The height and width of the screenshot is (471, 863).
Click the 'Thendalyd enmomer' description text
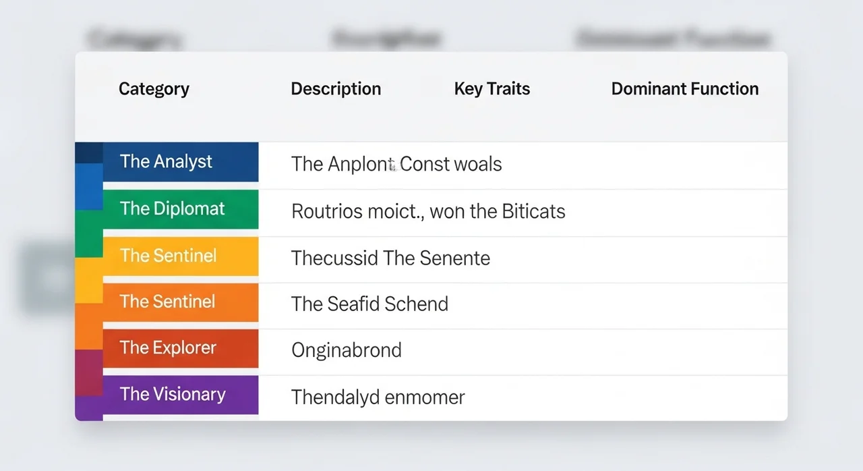pyautogui.click(x=378, y=397)
